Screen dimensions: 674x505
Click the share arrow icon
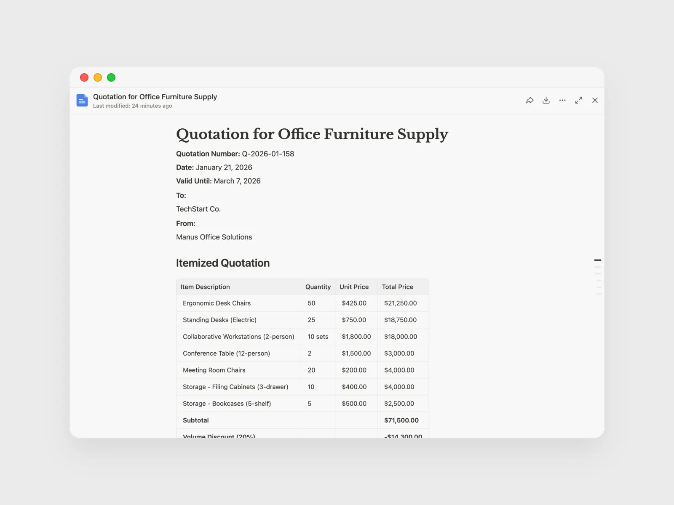pyautogui.click(x=530, y=100)
